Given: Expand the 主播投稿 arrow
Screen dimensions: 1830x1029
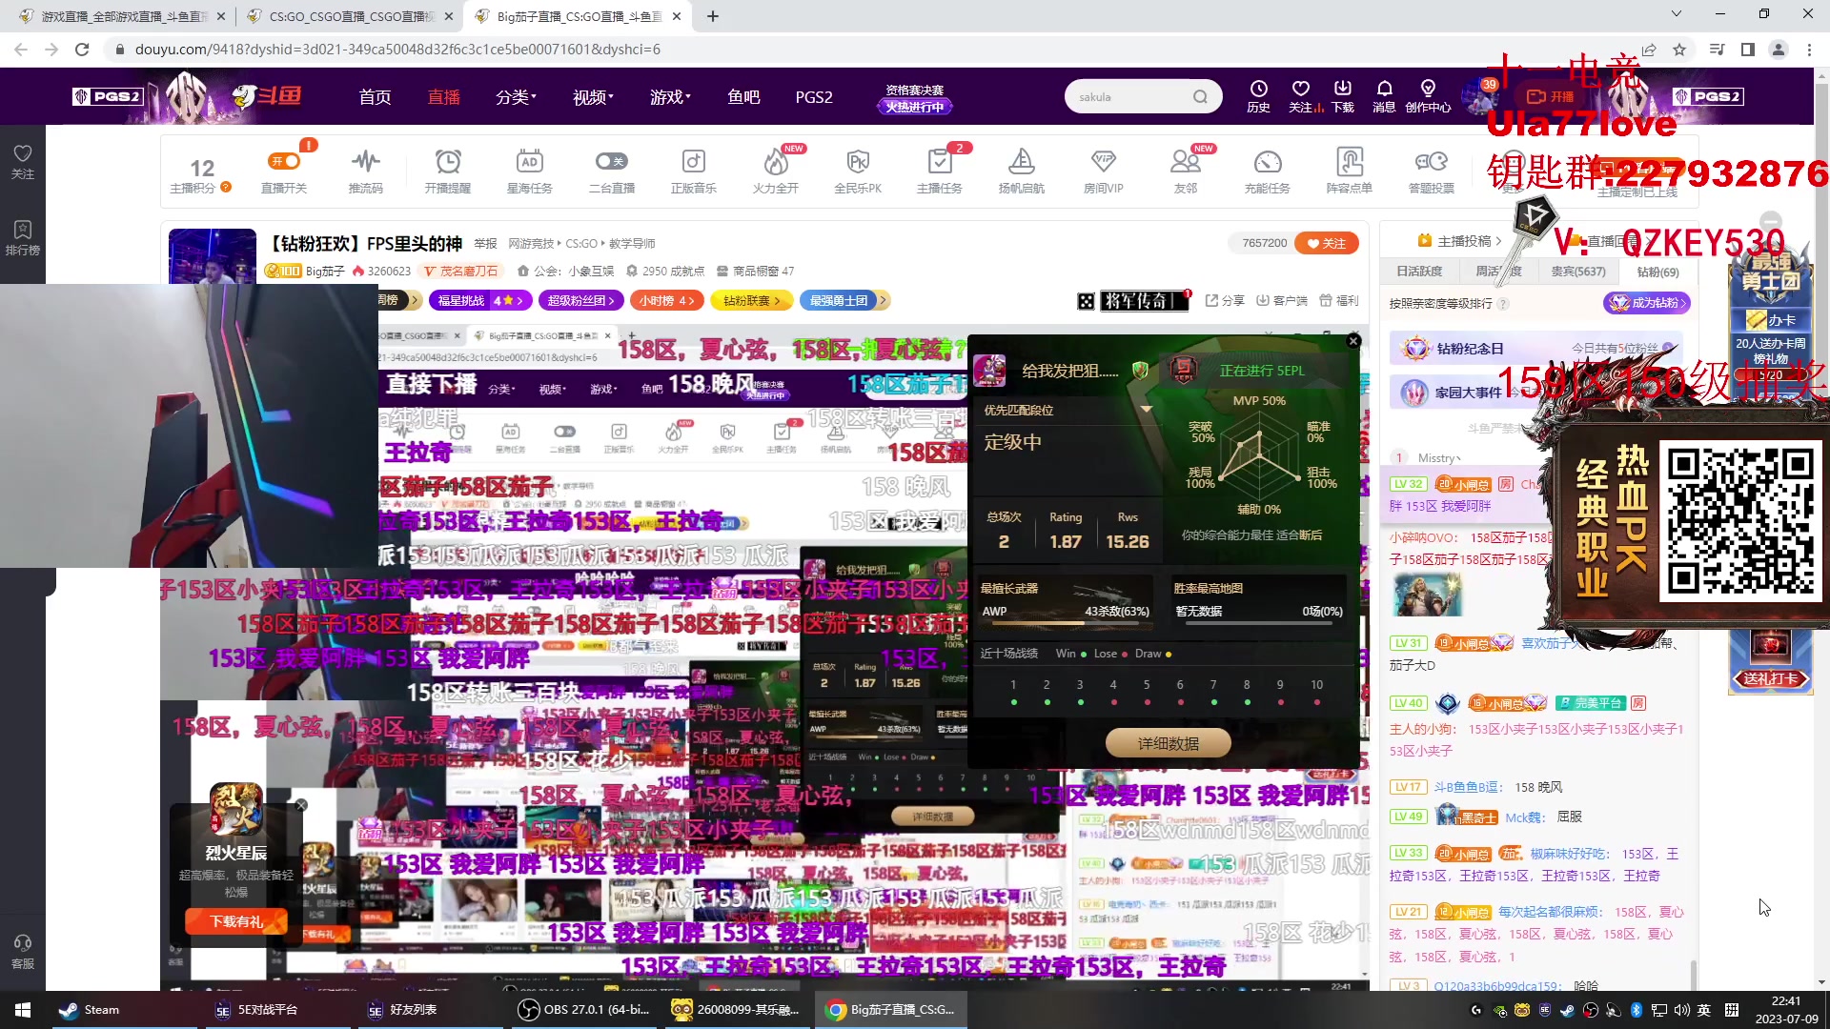Looking at the screenshot, I should point(1498,241).
